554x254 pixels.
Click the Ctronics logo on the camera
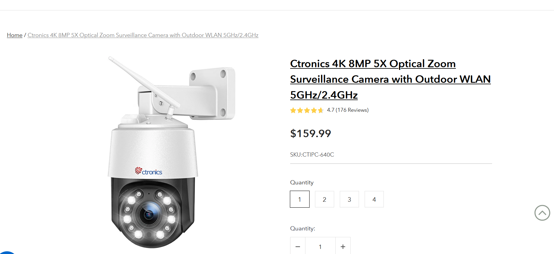pyautogui.click(x=148, y=171)
